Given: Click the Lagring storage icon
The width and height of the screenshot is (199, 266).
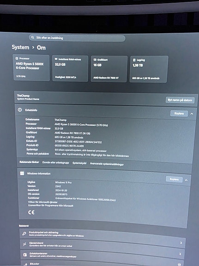Looking at the screenshot, I should tap(134, 60).
